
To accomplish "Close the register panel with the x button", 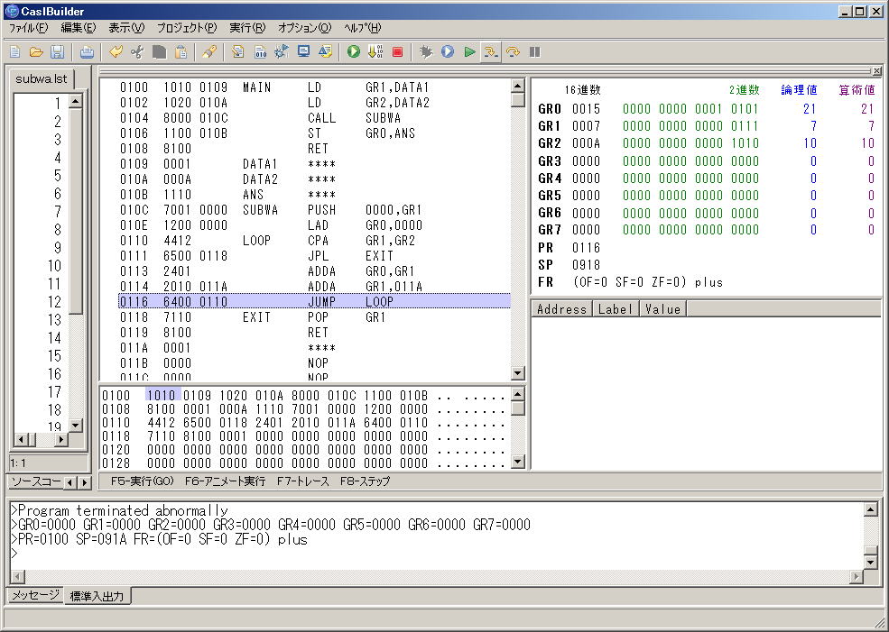I will [x=876, y=70].
